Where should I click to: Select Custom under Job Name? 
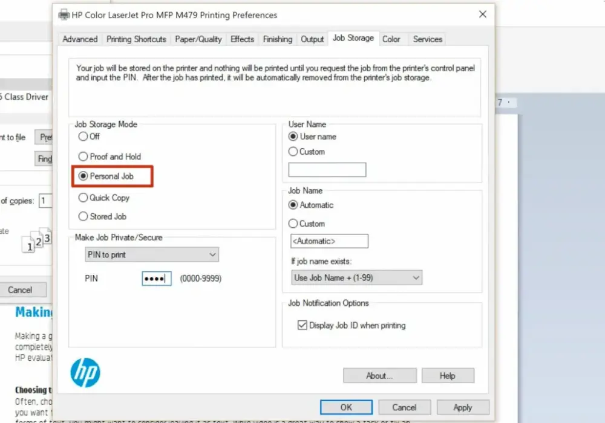click(306, 224)
